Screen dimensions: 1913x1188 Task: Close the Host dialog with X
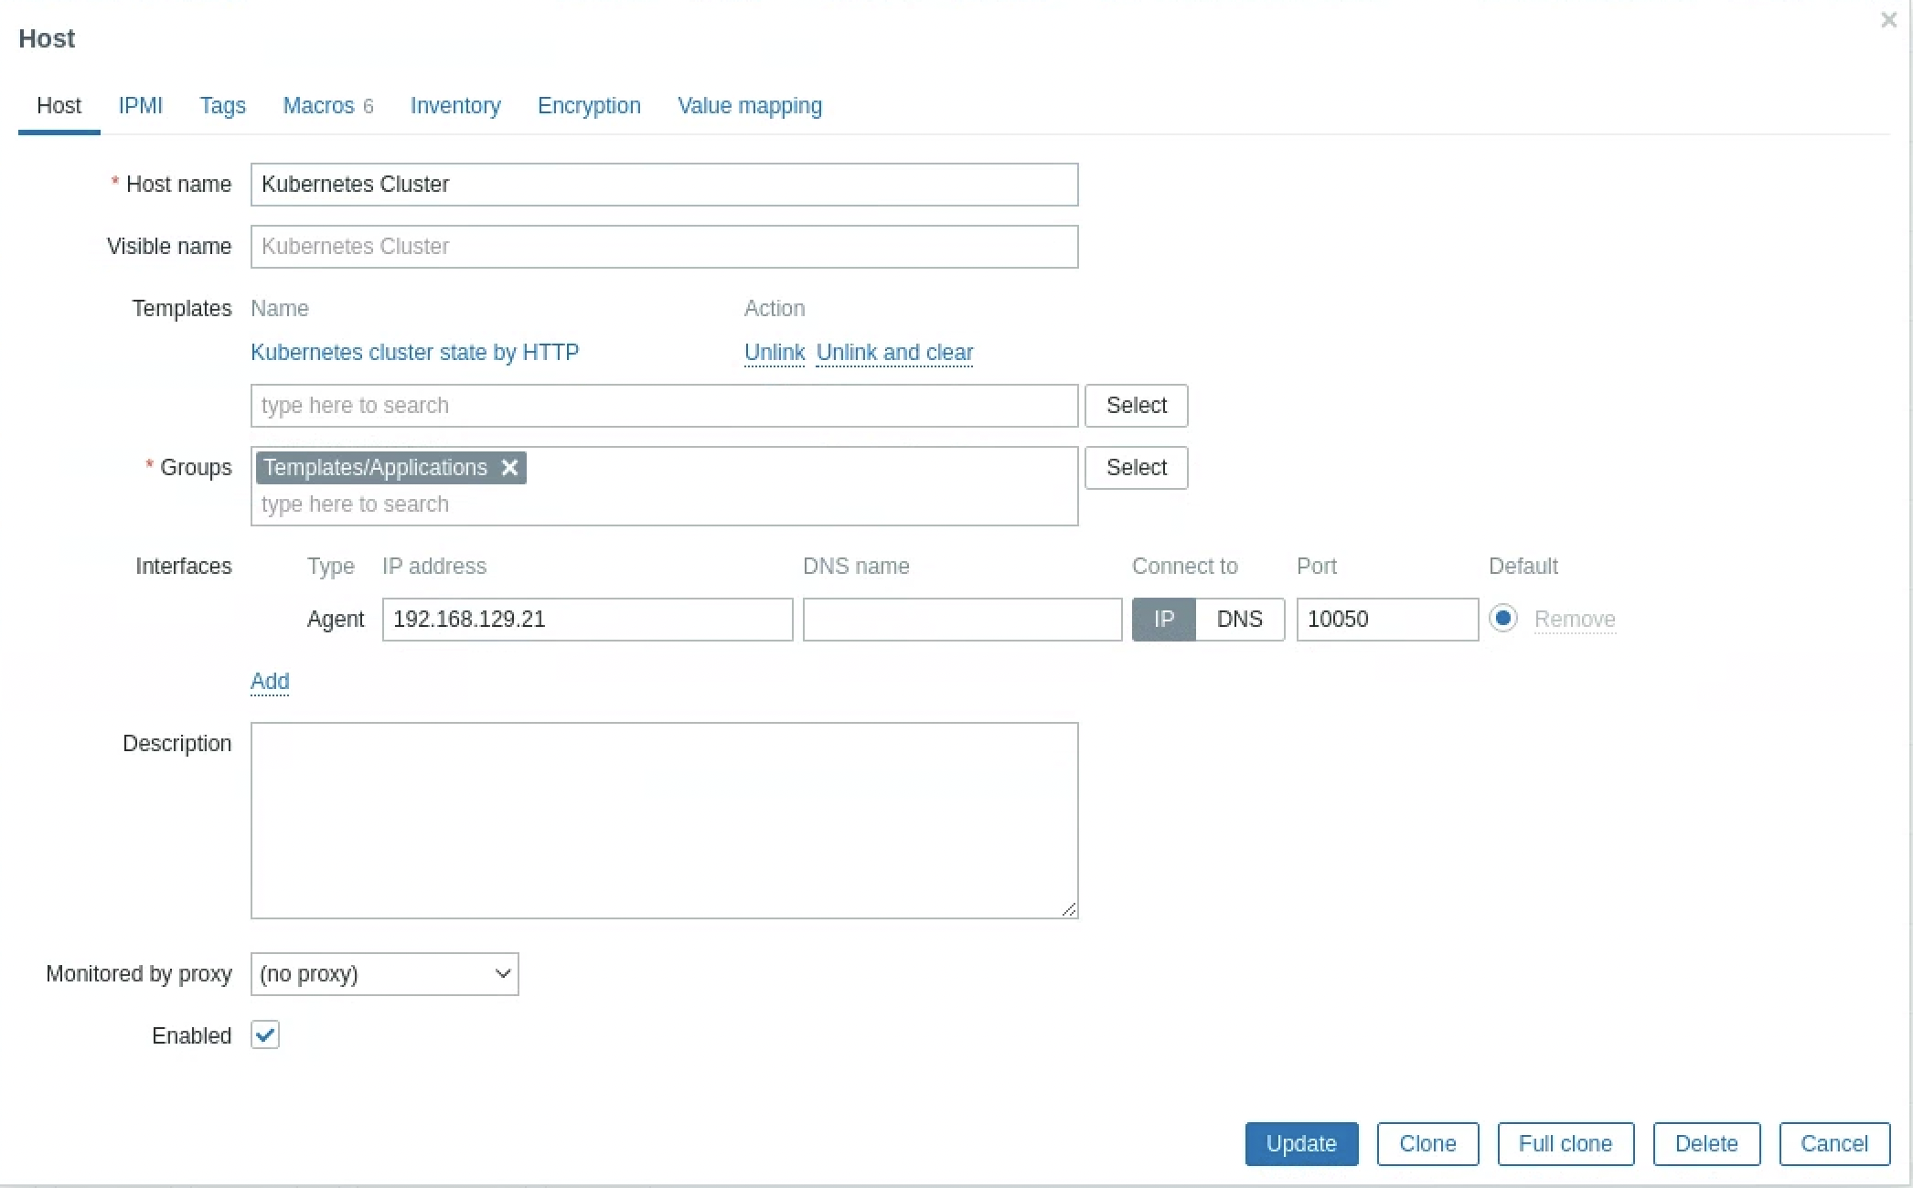[1888, 20]
